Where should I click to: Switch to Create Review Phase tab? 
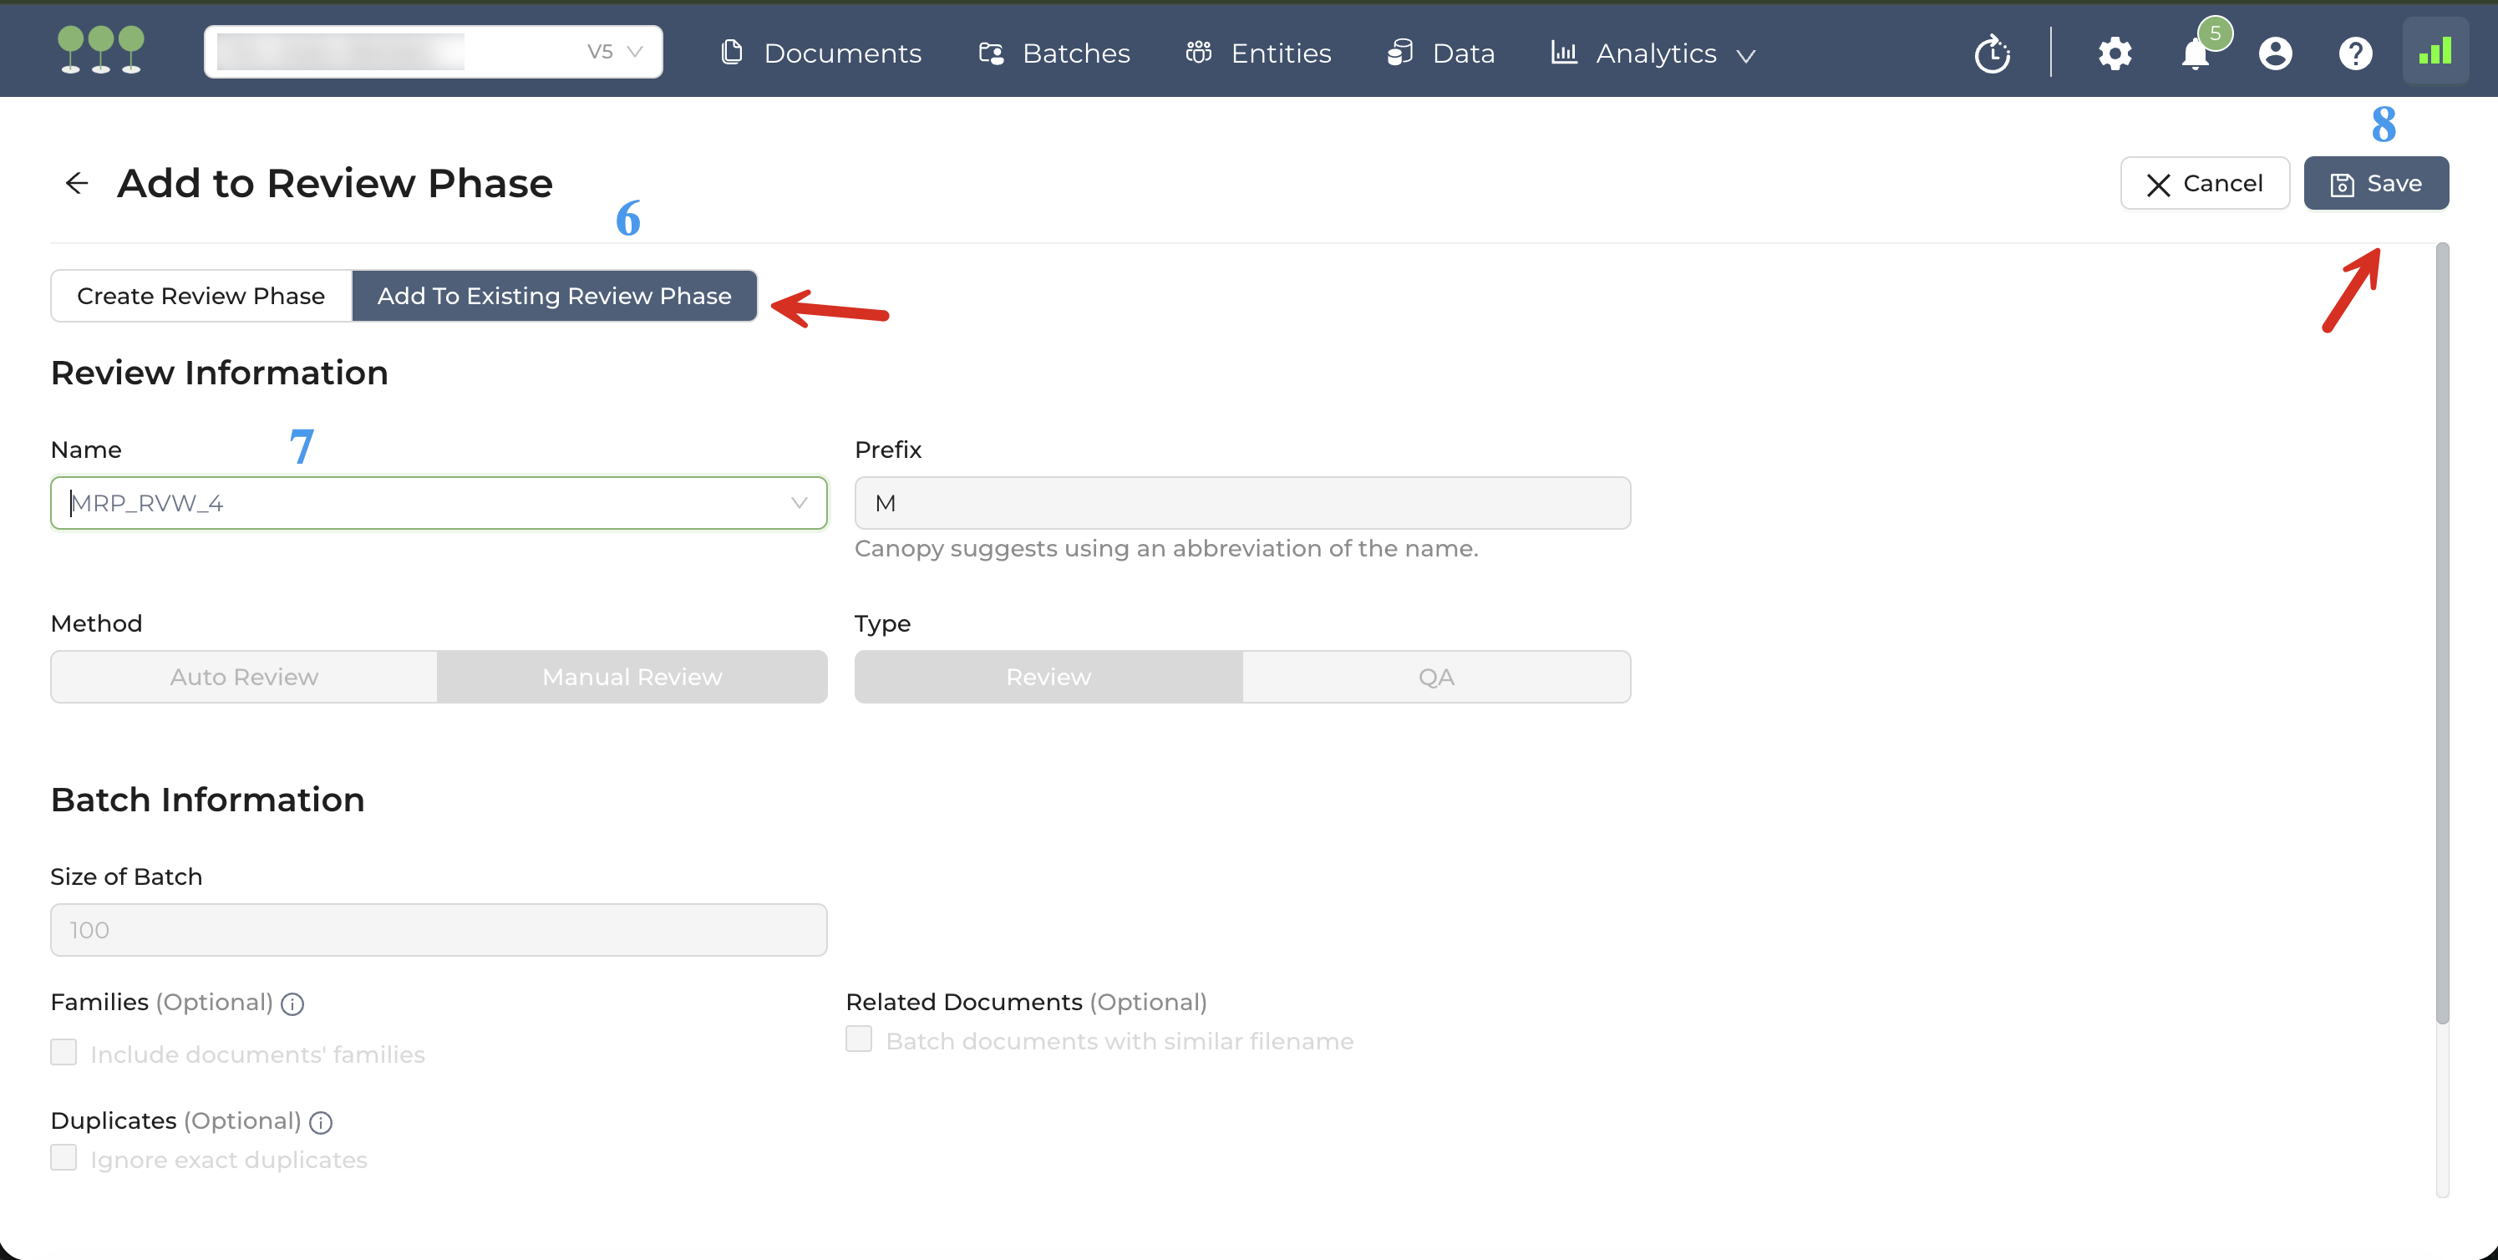(201, 296)
